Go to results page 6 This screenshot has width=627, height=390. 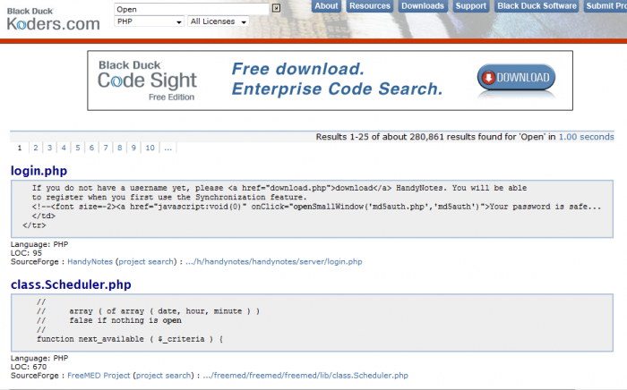point(91,148)
